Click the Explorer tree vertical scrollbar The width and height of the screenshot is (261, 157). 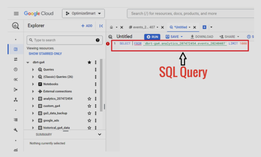coord(101,85)
